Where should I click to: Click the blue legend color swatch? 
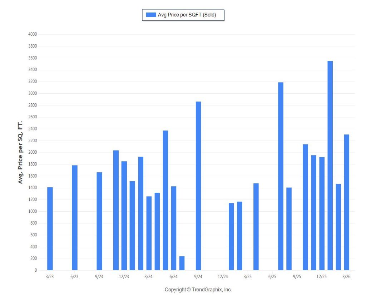click(x=151, y=15)
